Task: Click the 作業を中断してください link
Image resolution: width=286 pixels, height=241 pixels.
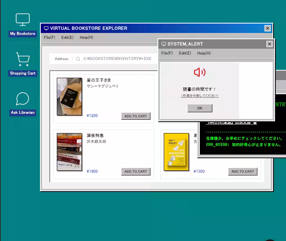Action: [x=200, y=96]
